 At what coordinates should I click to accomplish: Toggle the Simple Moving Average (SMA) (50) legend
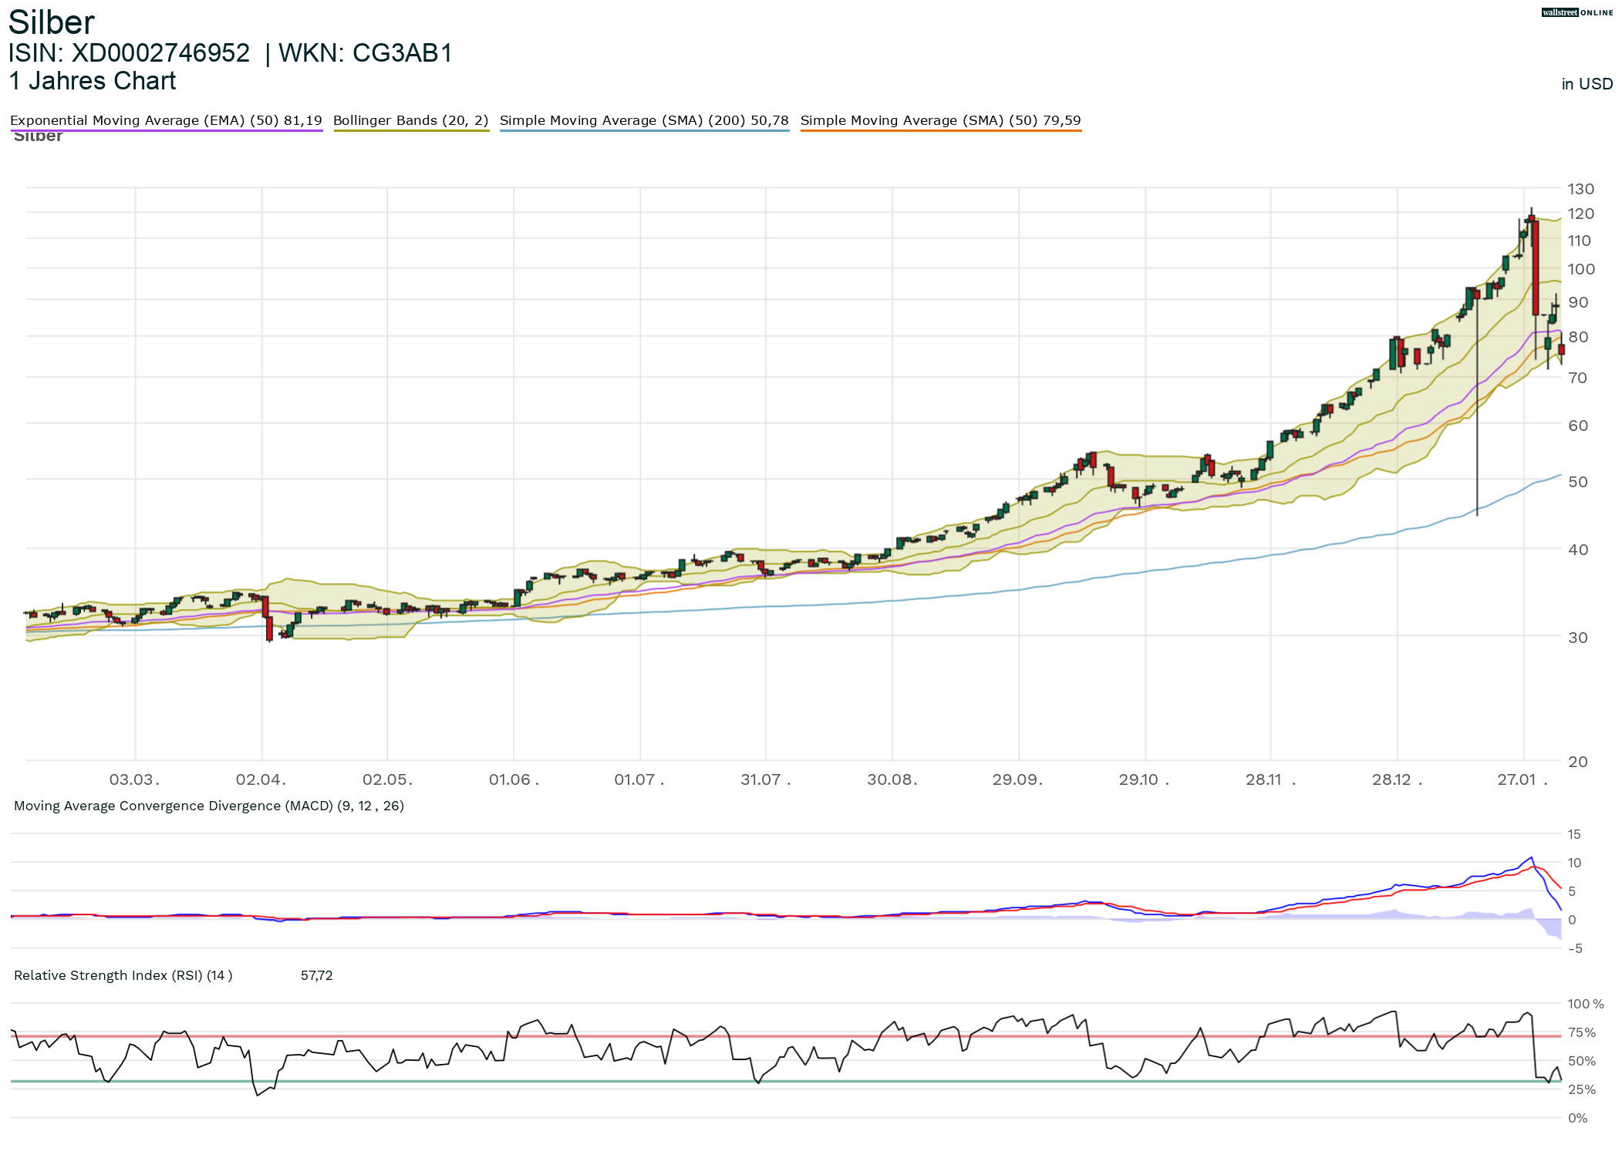[x=940, y=120]
